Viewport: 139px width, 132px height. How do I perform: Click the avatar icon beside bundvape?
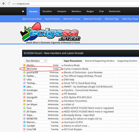[24, 90]
